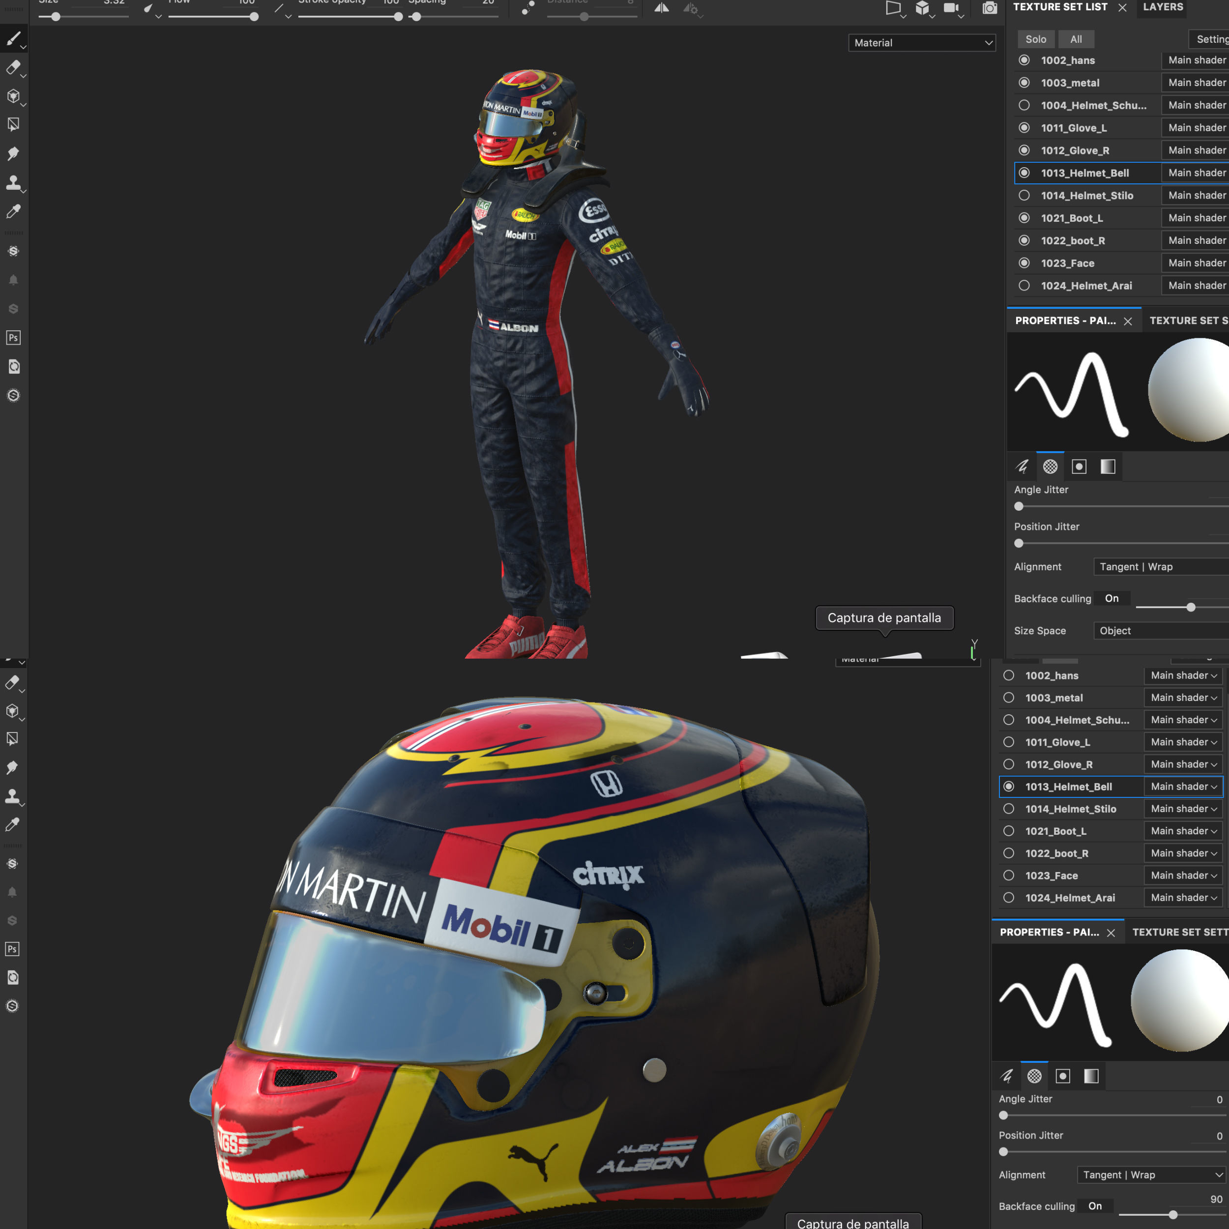Image resolution: width=1229 pixels, height=1229 pixels.
Task: Click the All button
Action: coord(1076,39)
